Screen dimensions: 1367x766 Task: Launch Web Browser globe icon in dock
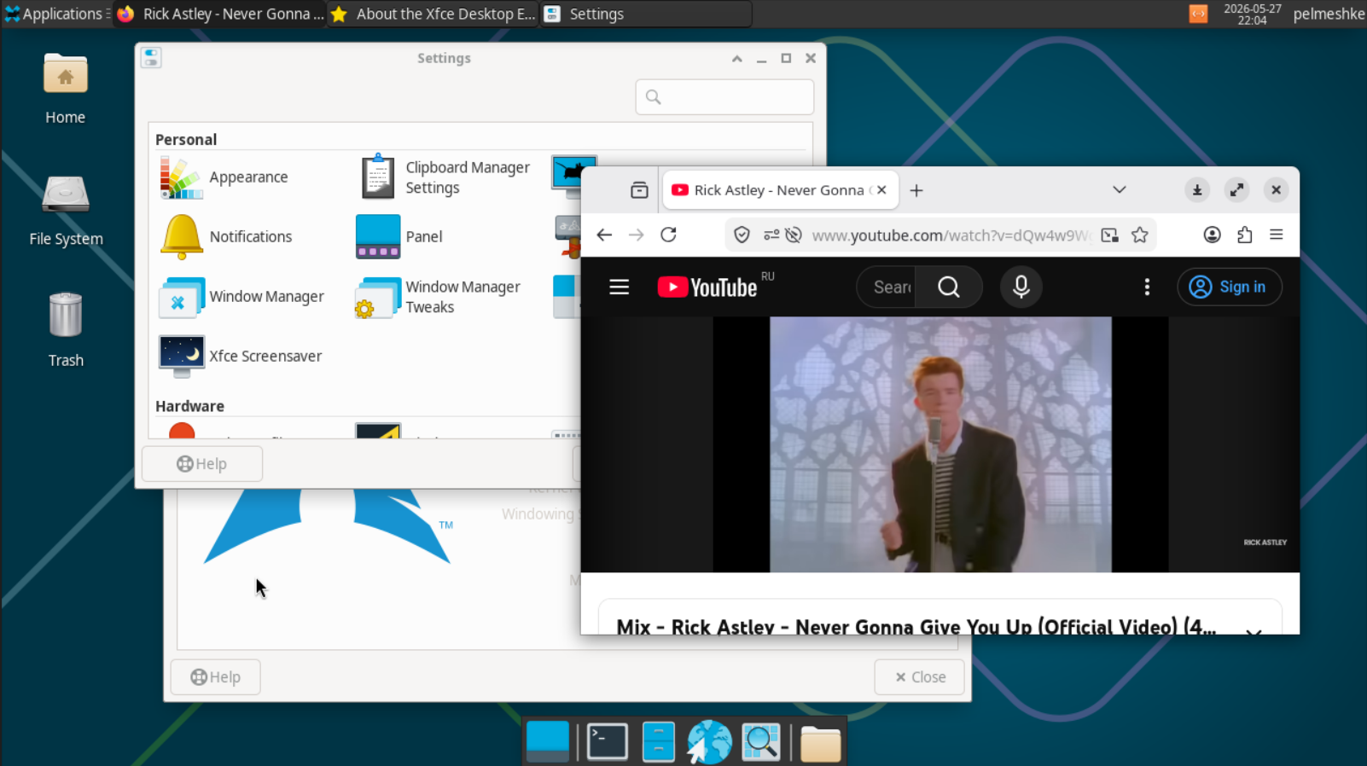[x=710, y=741]
